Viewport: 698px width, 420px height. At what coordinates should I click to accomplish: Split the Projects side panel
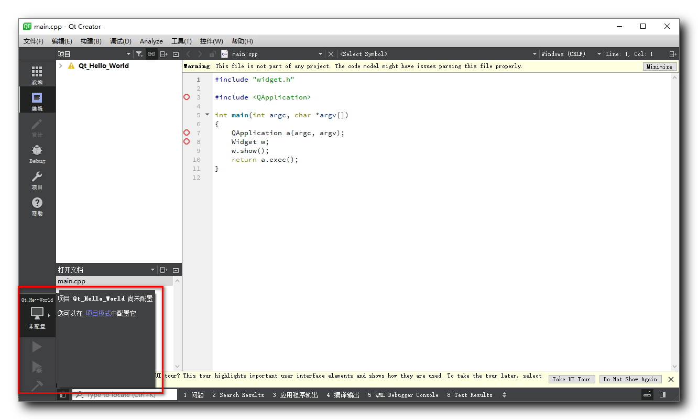[164, 54]
